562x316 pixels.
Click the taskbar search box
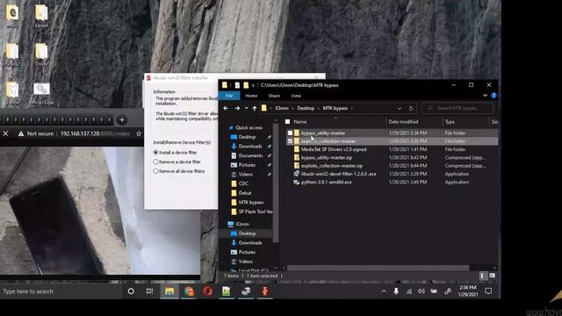pyautogui.click(x=61, y=291)
